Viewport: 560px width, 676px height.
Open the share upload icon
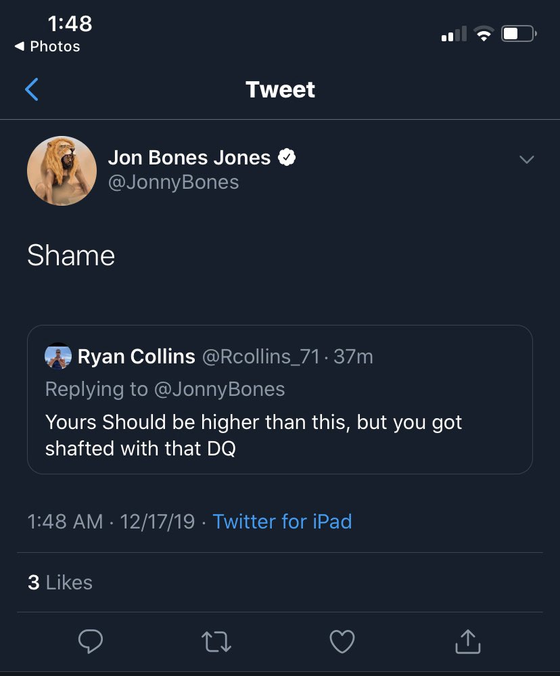[x=468, y=641]
